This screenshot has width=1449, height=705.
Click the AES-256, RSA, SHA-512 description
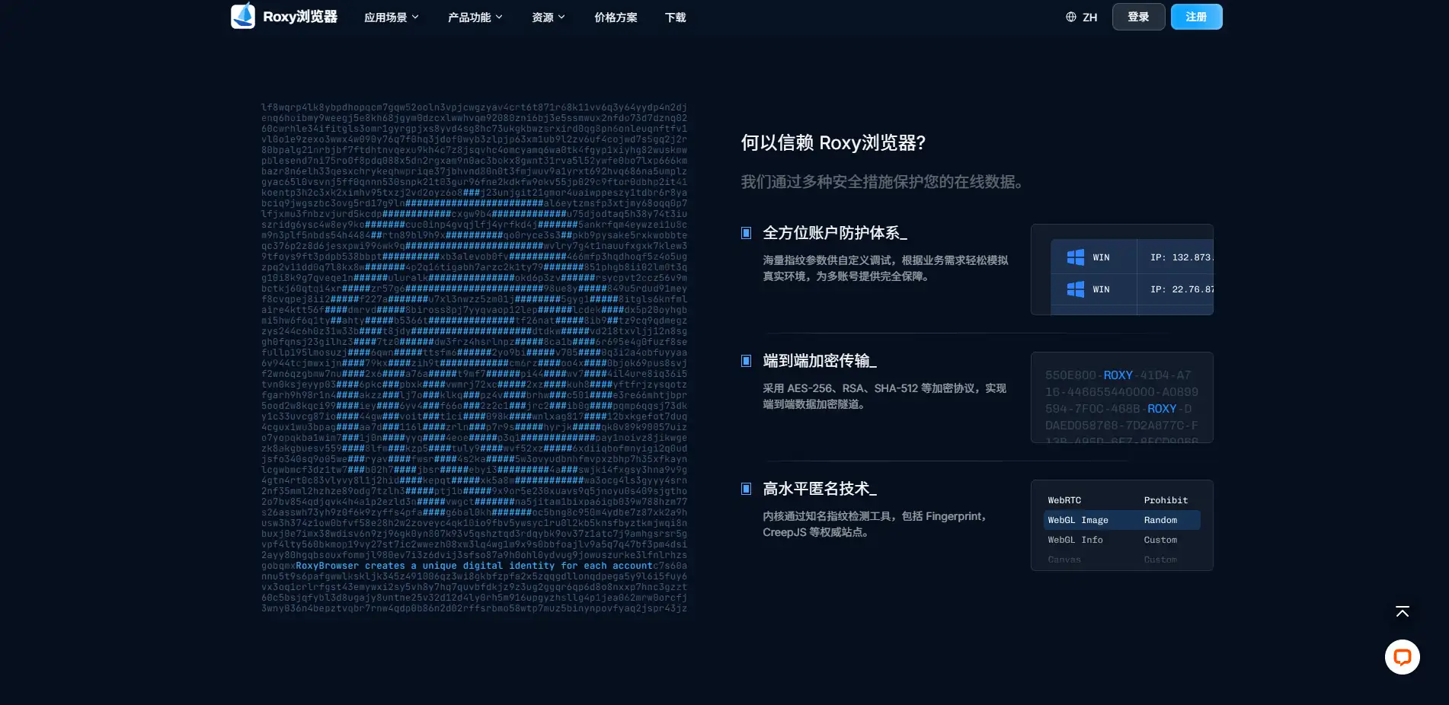click(884, 396)
